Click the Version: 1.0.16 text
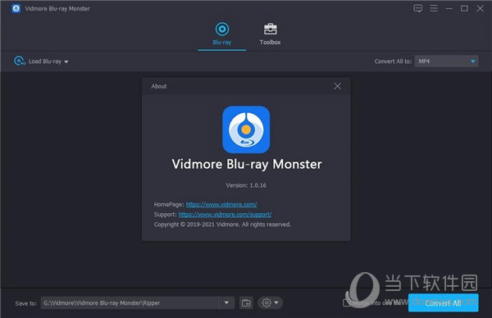Viewport: 492px width, 318px height. click(246, 185)
